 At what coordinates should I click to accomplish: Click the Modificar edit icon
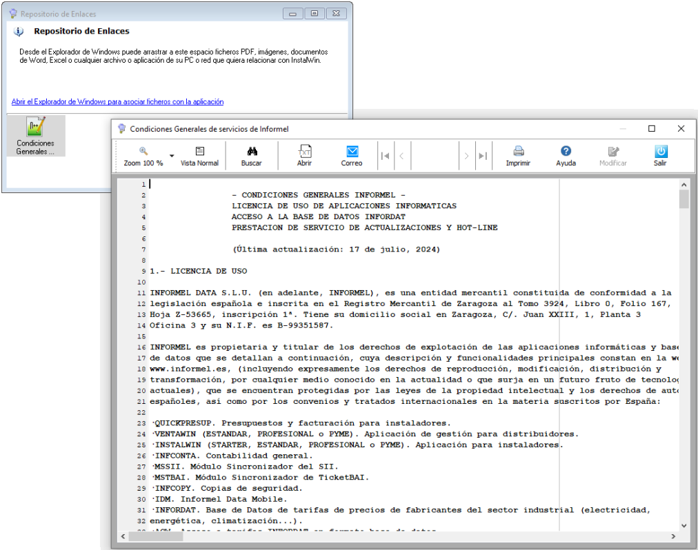point(613,152)
